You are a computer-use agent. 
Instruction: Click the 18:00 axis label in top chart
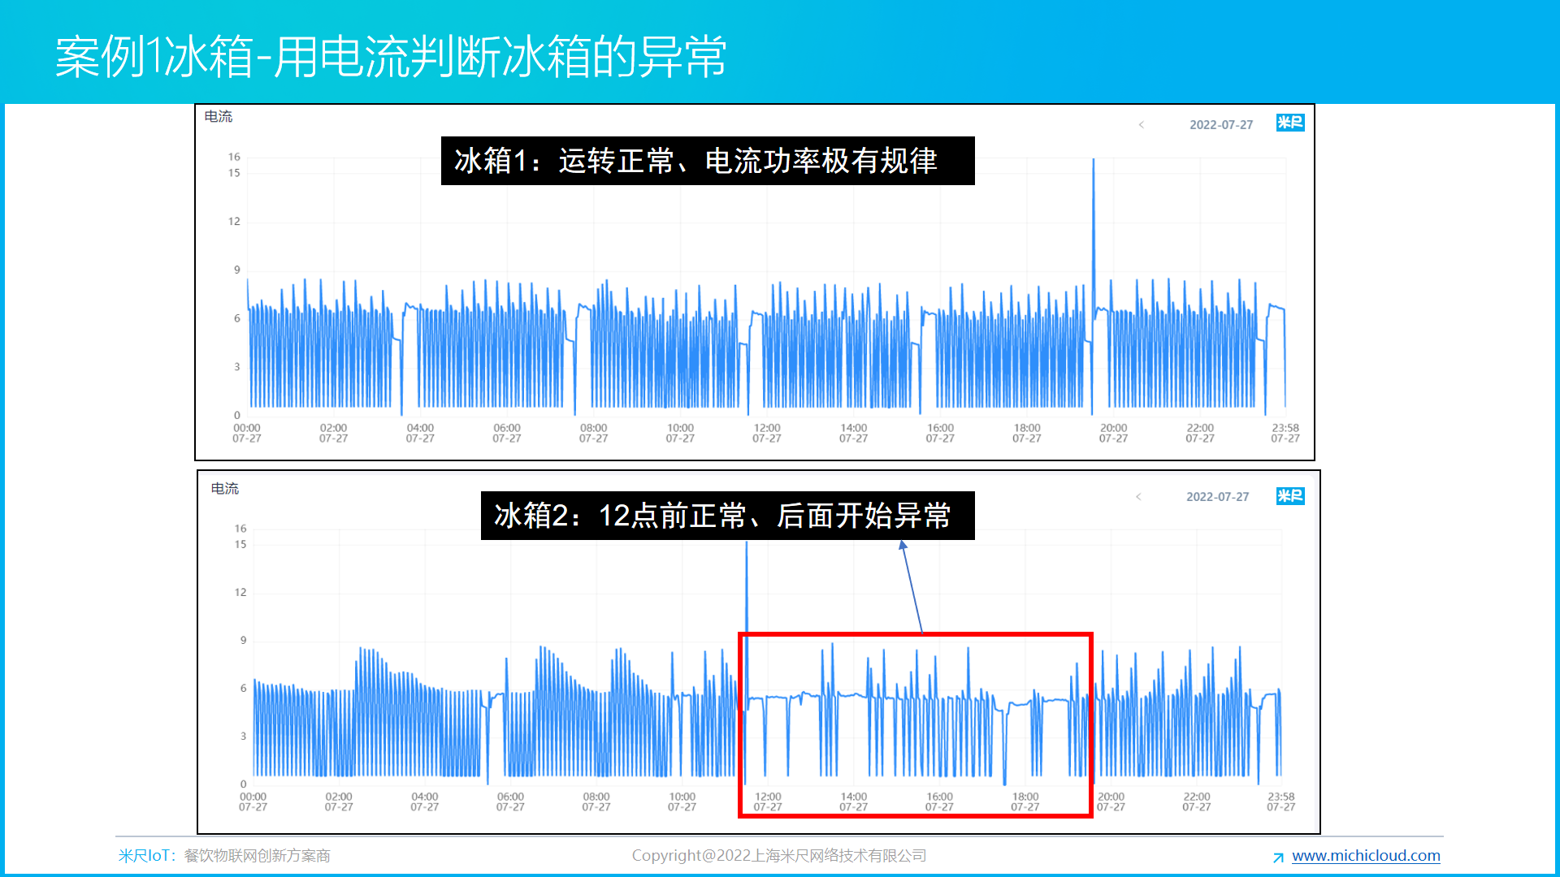pos(1026,433)
